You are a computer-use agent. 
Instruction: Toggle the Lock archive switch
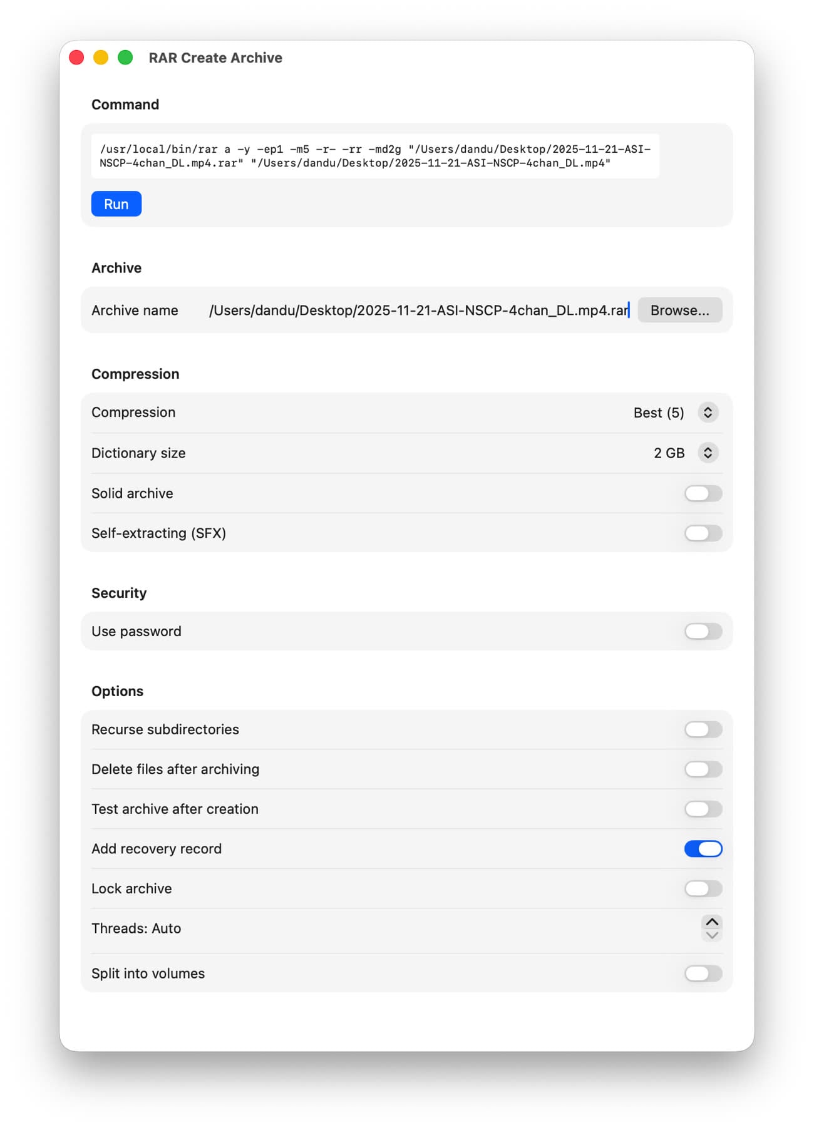[x=703, y=888]
